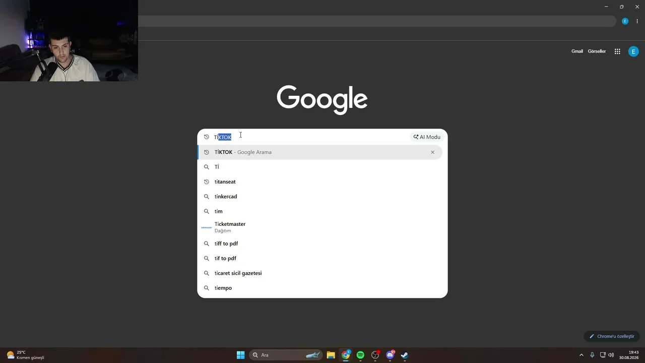Open AI Modu in the search box
The image size is (645, 363).
tap(427, 137)
